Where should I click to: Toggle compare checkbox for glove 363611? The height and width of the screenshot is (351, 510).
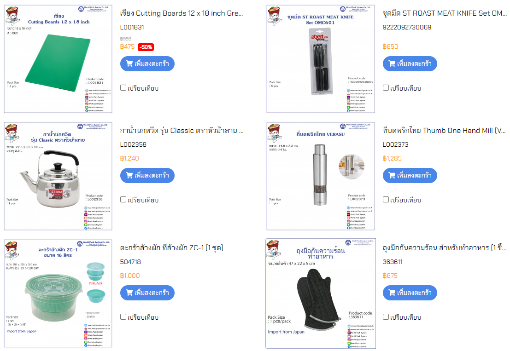[386, 316]
